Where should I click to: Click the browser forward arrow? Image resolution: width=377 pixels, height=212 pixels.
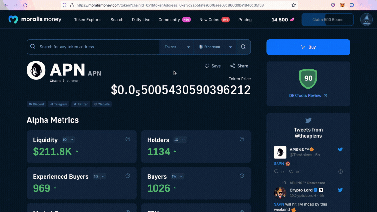point(16,5)
